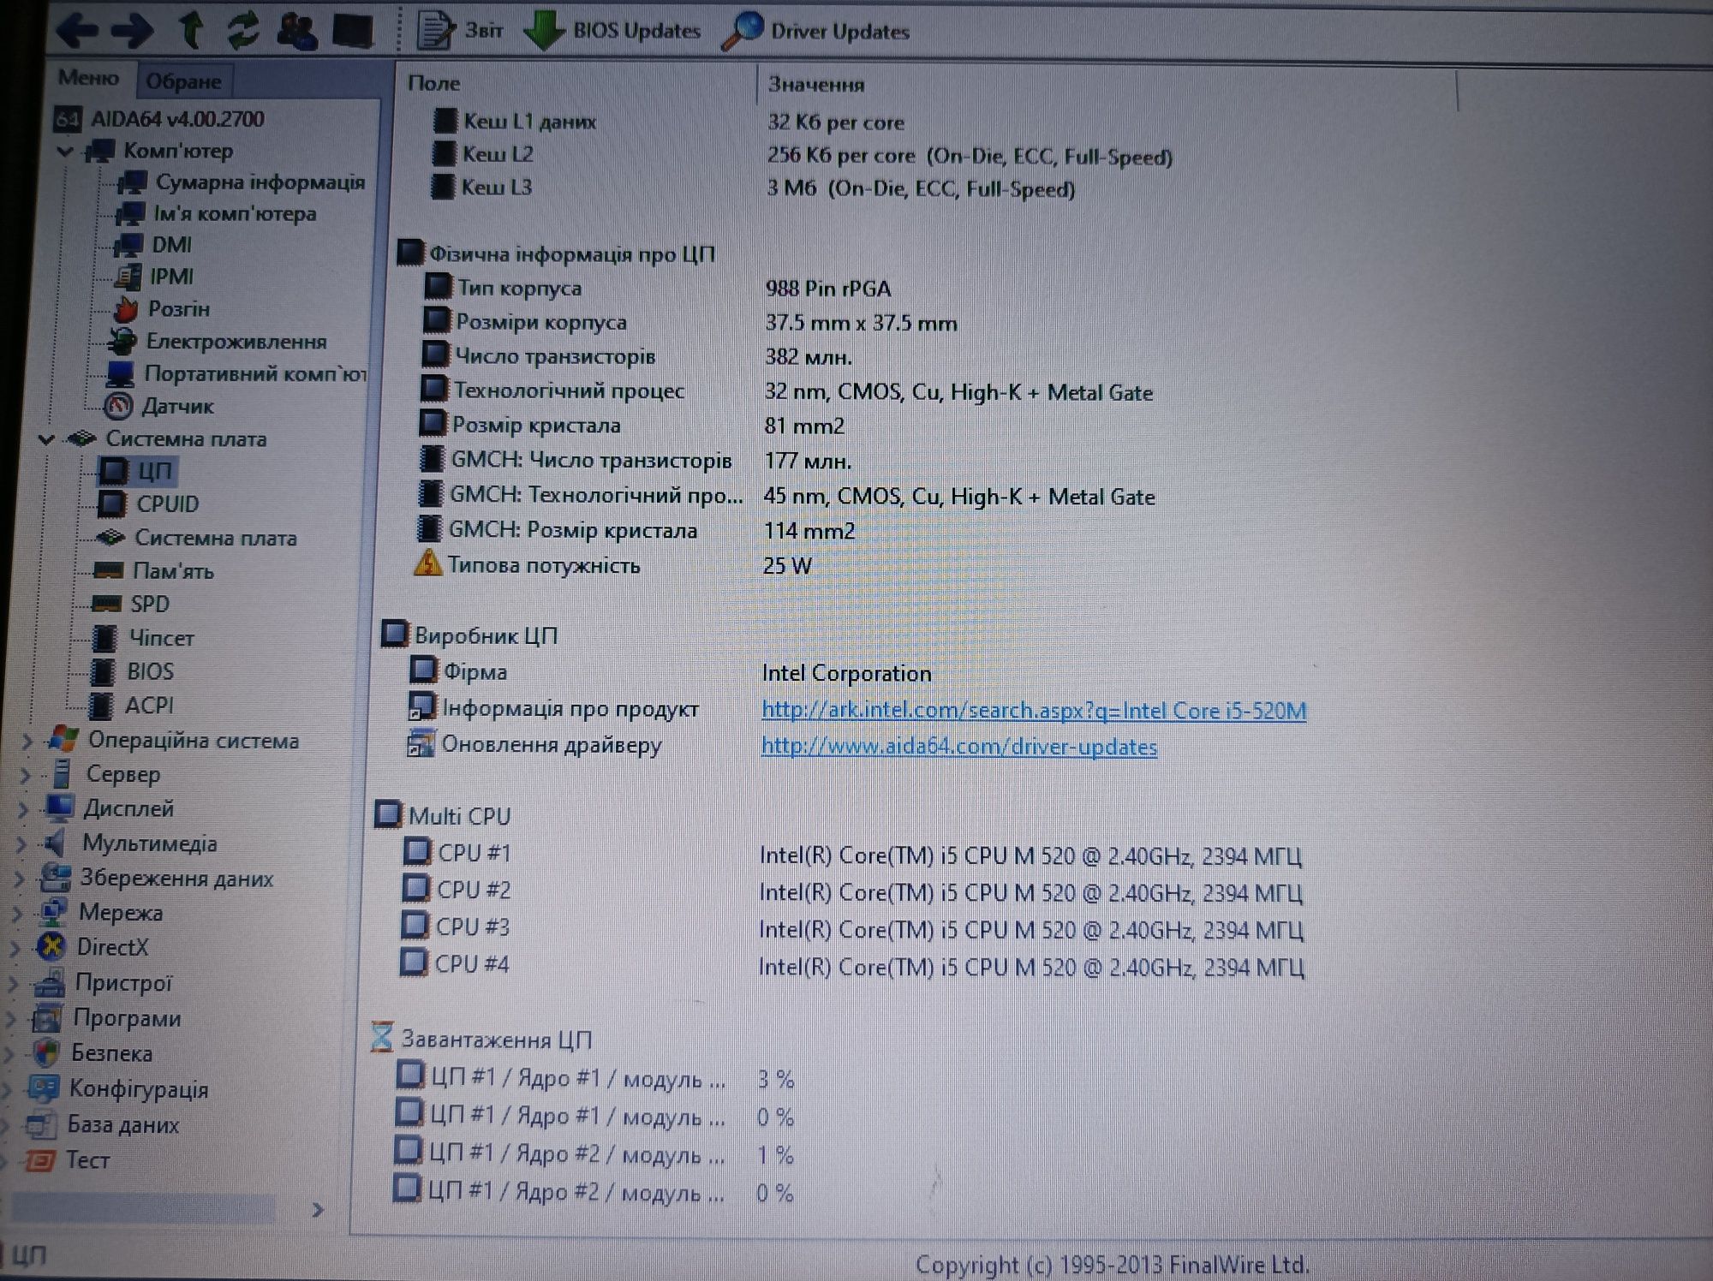Viewport: 1713px width, 1281px height.
Task: Open the Програми tree item
Action: click(x=127, y=1018)
